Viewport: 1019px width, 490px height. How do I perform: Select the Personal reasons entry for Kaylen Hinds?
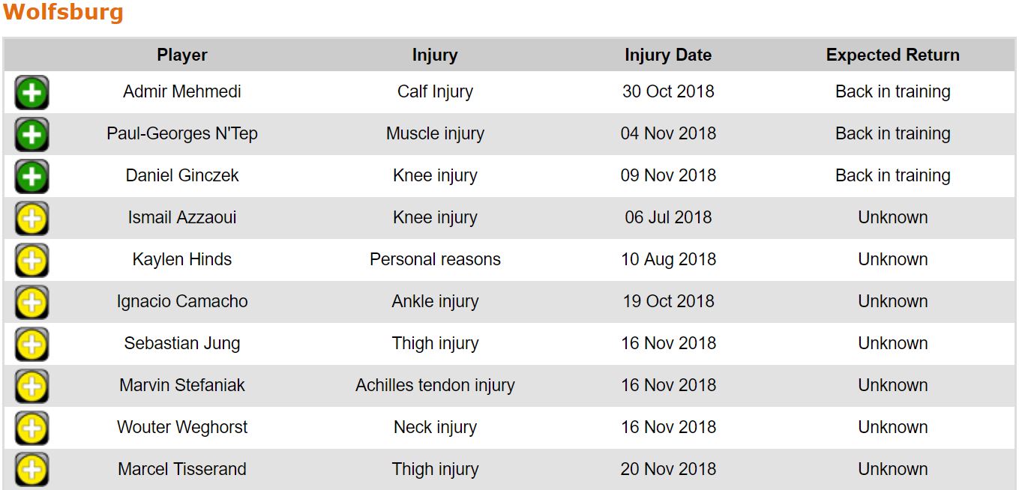[435, 259]
